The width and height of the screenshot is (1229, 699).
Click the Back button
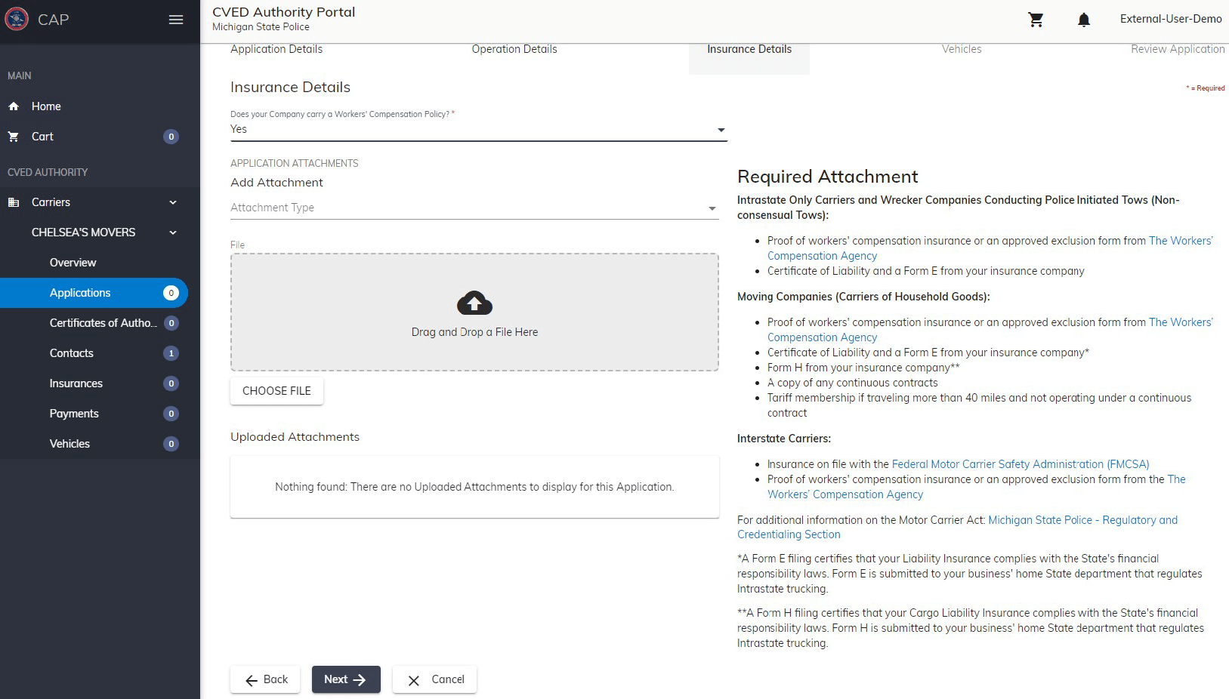pos(265,679)
